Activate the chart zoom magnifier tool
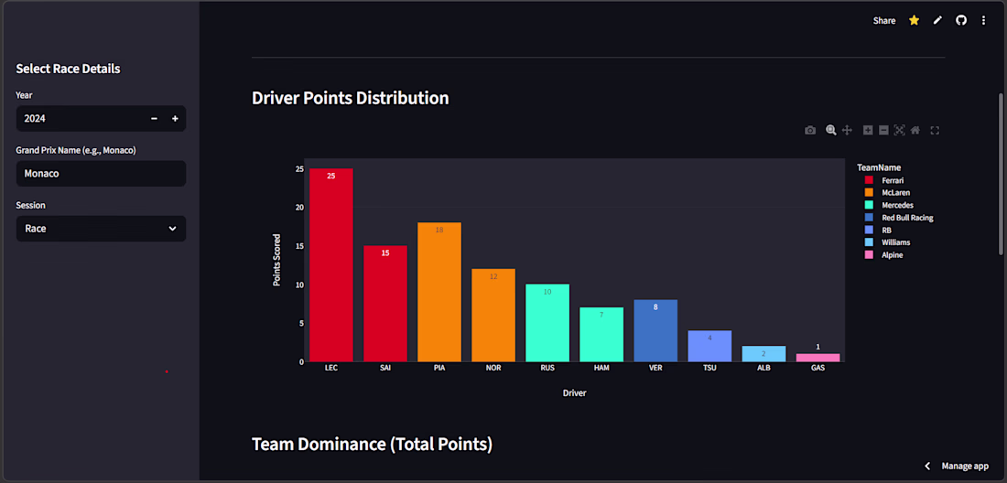 point(831,130)
